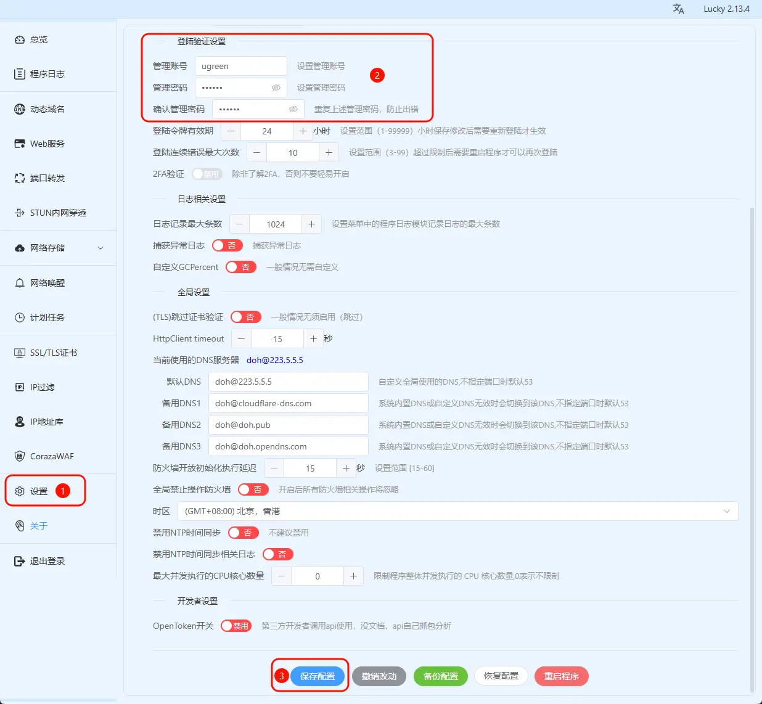Click the 程序日志 log icon
762x704 pixels.
(20, 74)
